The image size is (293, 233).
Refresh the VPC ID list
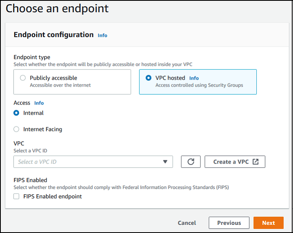point(191,162)
